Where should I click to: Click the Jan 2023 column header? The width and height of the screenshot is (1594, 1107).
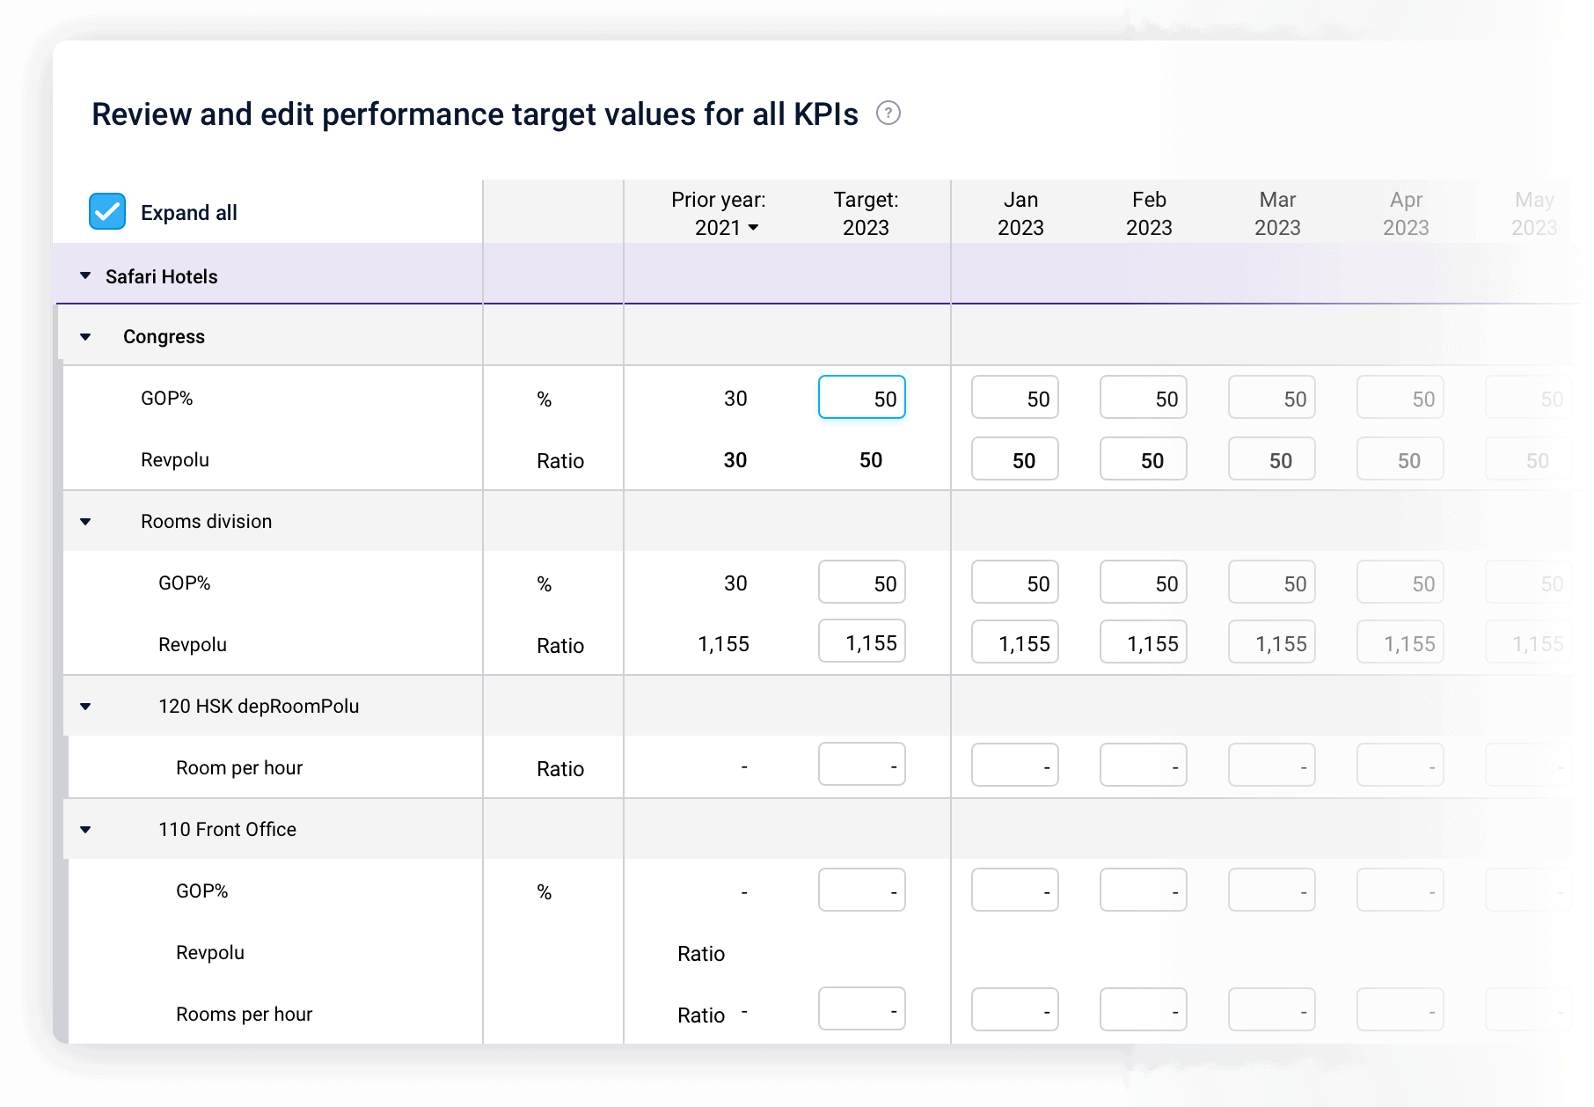click(x=1020, y=214)
